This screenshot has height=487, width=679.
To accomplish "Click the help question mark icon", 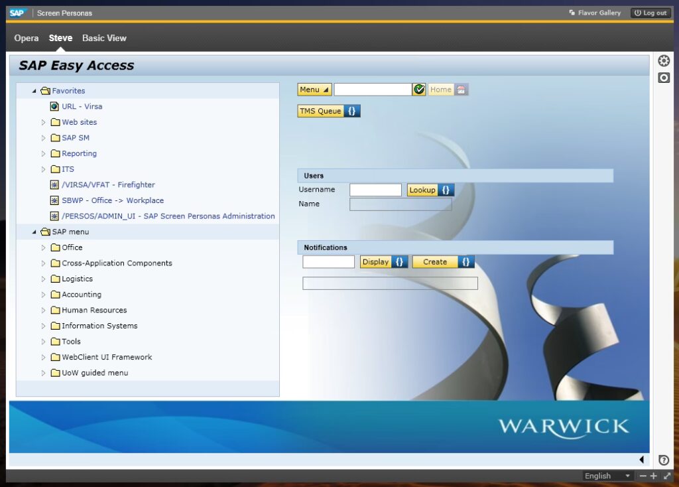I will tap(664, 460).
